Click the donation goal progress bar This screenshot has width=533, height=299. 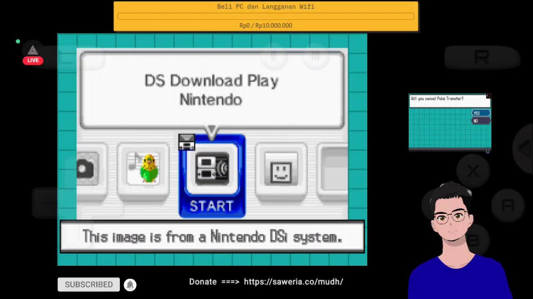click(x=266, y=16)
